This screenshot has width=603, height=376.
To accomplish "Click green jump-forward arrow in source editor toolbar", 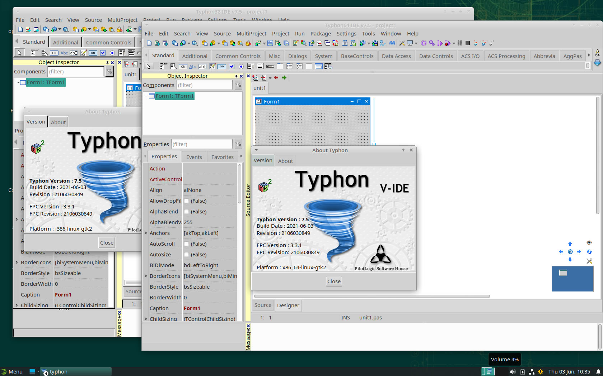I will point(284,78).
